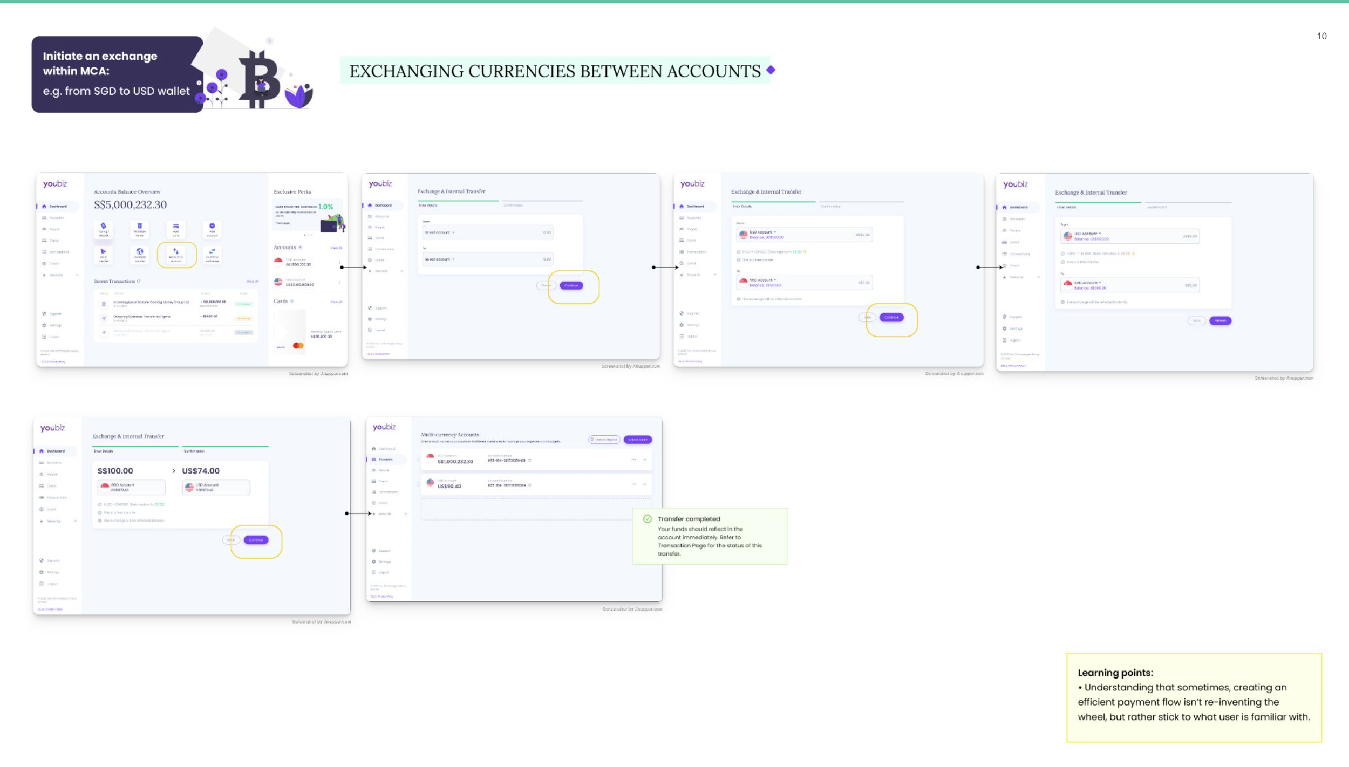Open the To 'Select account' dropdown

pyautogui.click(x=440, y=259)
